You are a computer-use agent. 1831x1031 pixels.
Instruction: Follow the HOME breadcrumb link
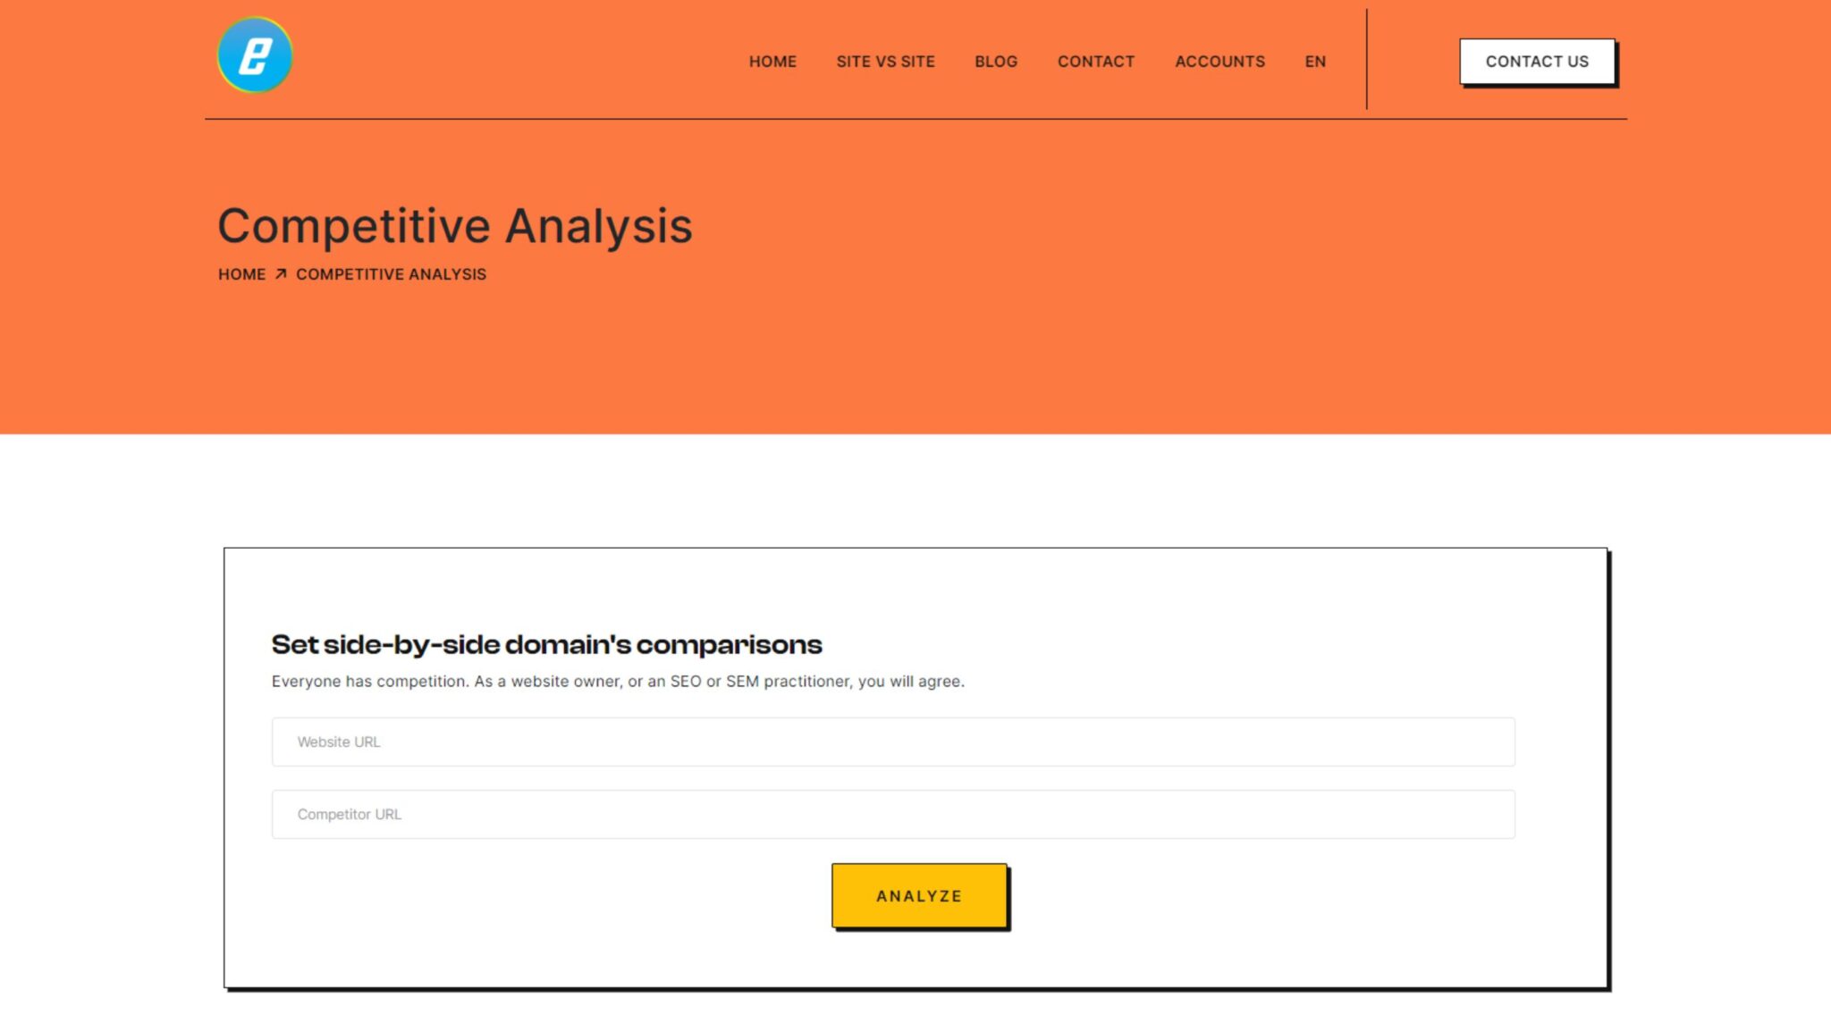pos(241,274)
